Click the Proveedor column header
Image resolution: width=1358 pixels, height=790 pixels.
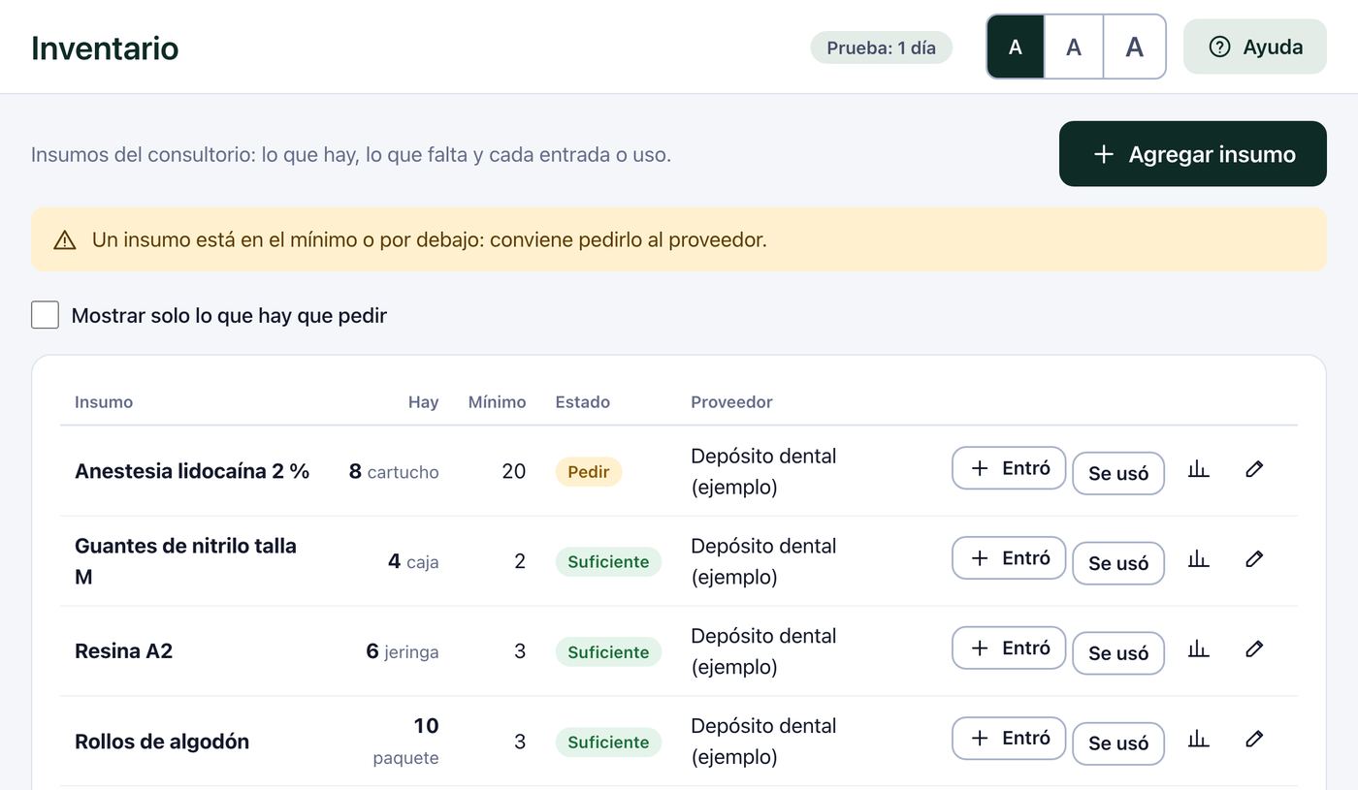731,402
